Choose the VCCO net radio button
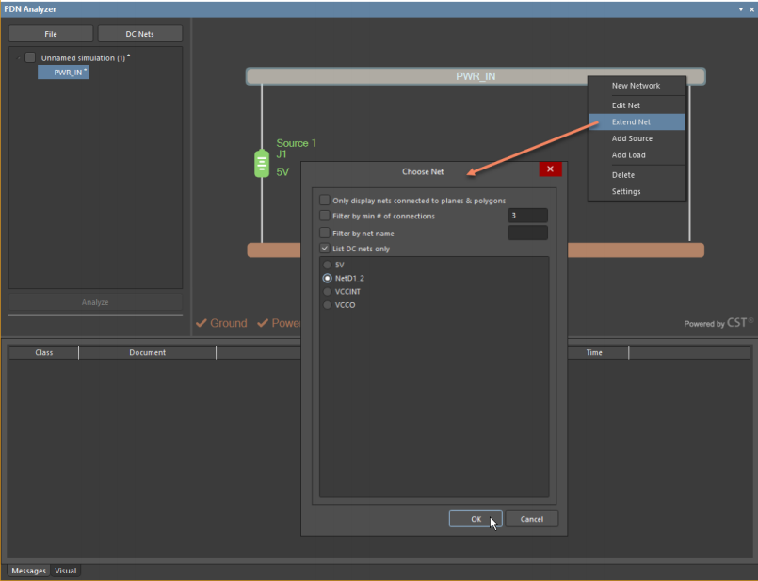The image size is (758, 581). 328,305
